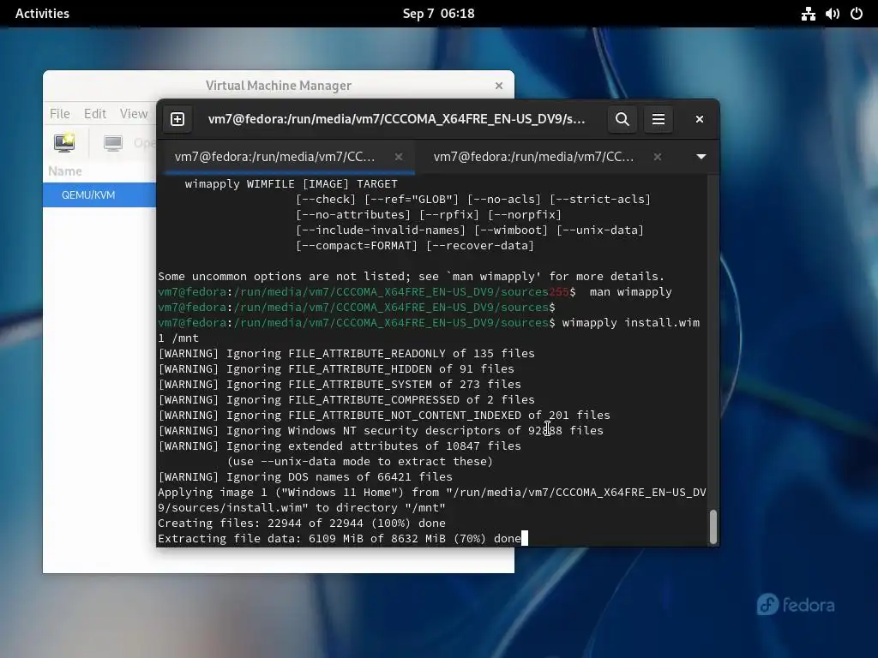878x658 pixels.
Task: Open the terminal hamburger menu
Action: click(658, 119)
